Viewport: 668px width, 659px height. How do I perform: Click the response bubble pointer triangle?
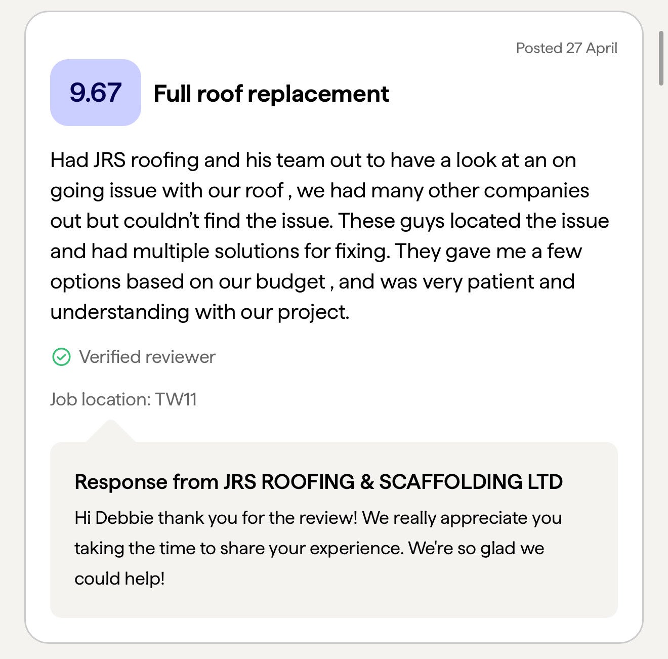point(111,432)
